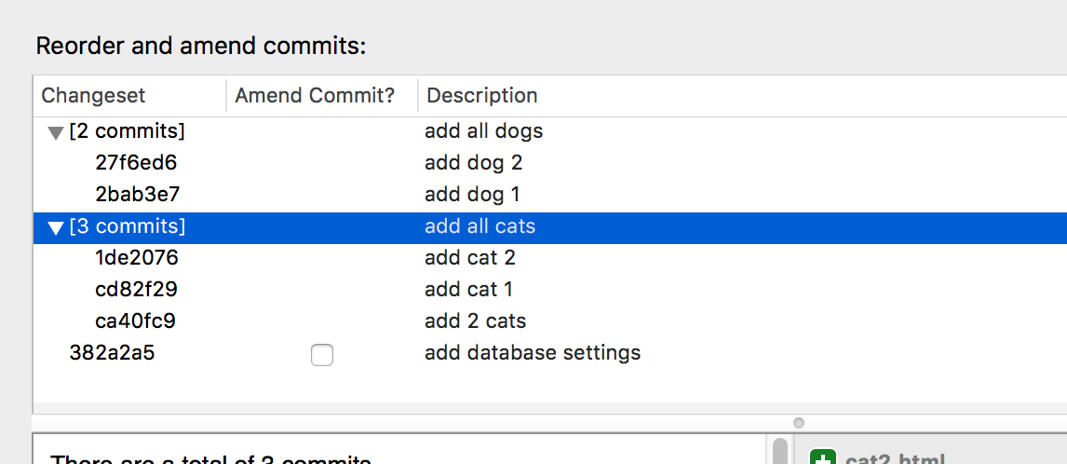Click the Amend Commit? column header
The width and height of the screenshot is (1067, 464).
click(315, 96)
